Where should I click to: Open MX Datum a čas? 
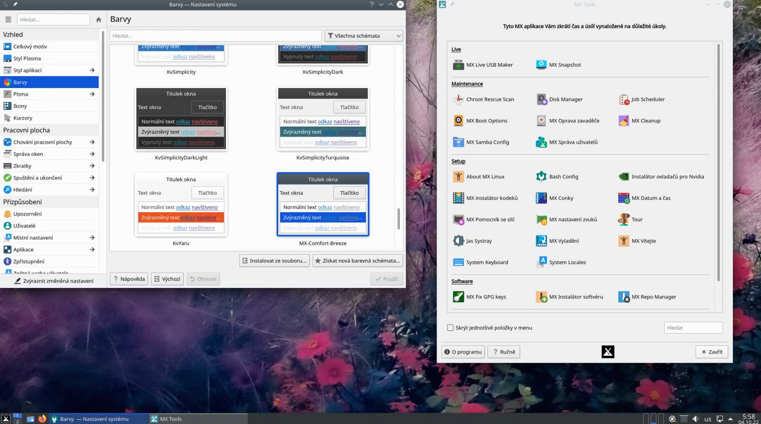[x=644, y=198]
